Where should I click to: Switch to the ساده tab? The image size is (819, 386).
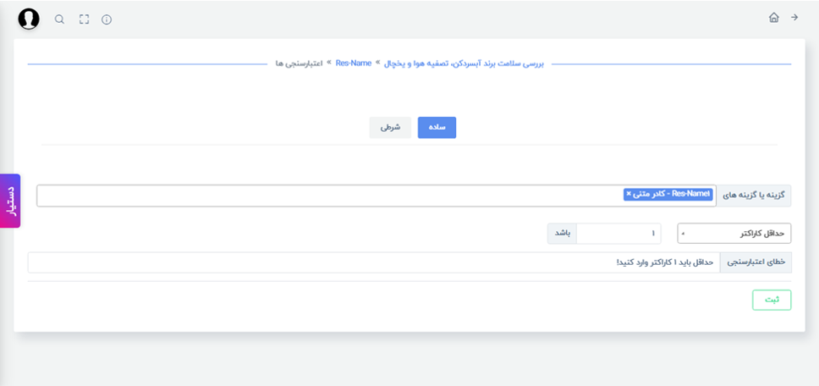pyautogui.click(x=437, y=128)
